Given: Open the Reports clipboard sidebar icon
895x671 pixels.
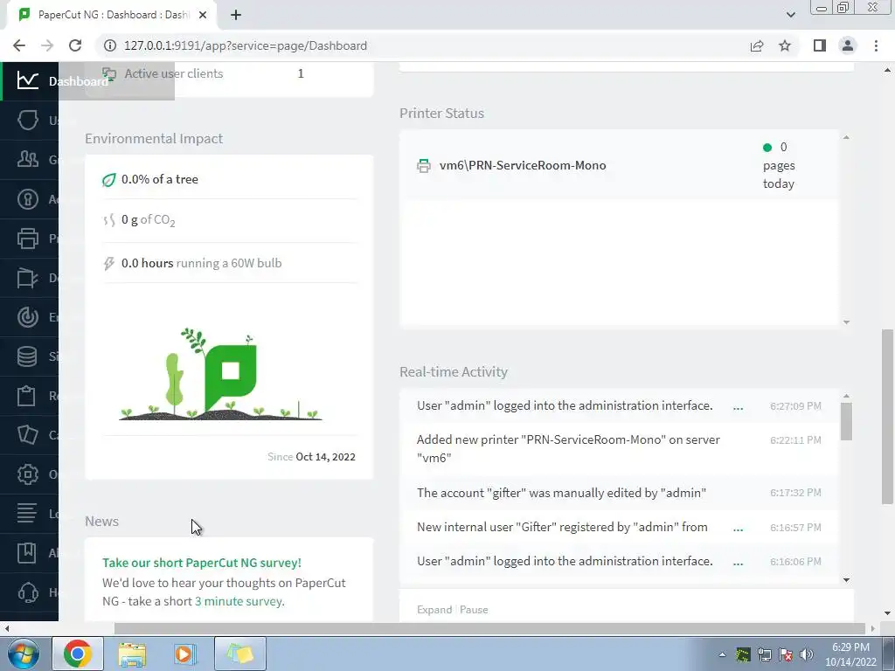Looking at the screenshot, I should click(x=26, y=396).
